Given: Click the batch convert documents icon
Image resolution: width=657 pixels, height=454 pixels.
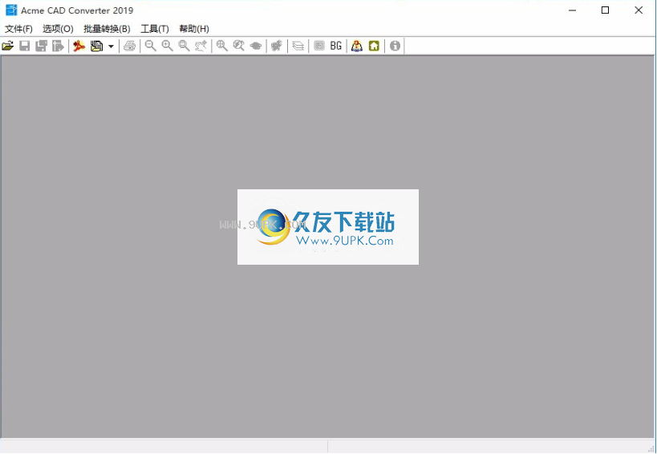Looking at the screenshot, I should [97, 46].
